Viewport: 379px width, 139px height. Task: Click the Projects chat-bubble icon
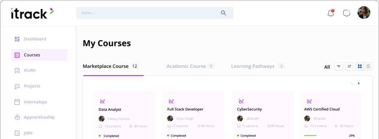click(x=17, y=86)
